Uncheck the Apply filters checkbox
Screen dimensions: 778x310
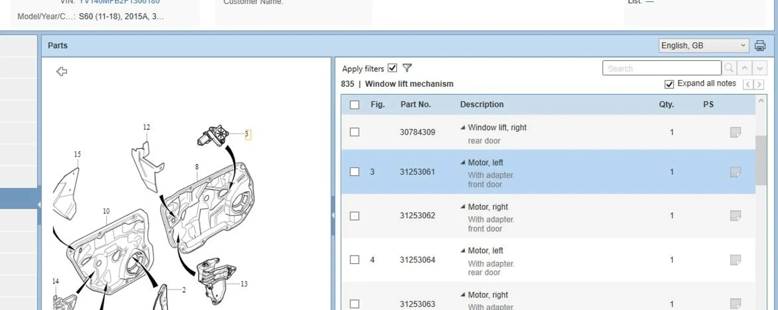(392, 68)
